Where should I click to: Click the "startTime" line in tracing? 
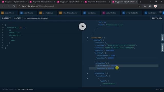(x=116, y=45)
